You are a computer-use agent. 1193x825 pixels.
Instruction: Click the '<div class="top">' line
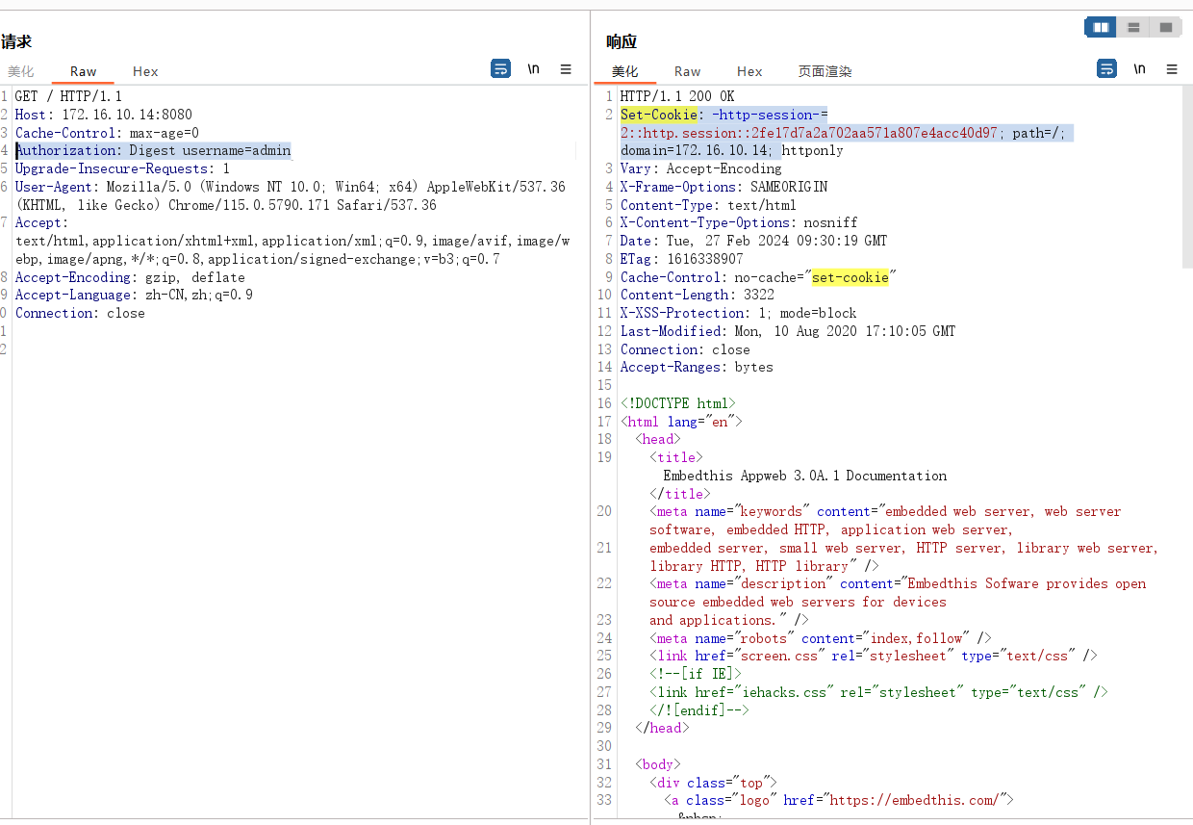(713, 783)
